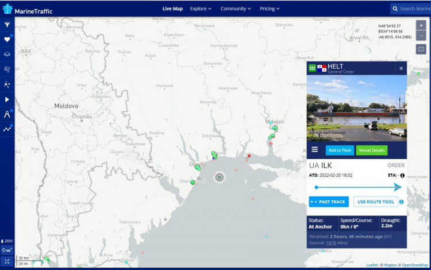The width and height of the screenshot is (431, 270).
Task: Click the Leaflet attribution link
Action: coord(372,265)
